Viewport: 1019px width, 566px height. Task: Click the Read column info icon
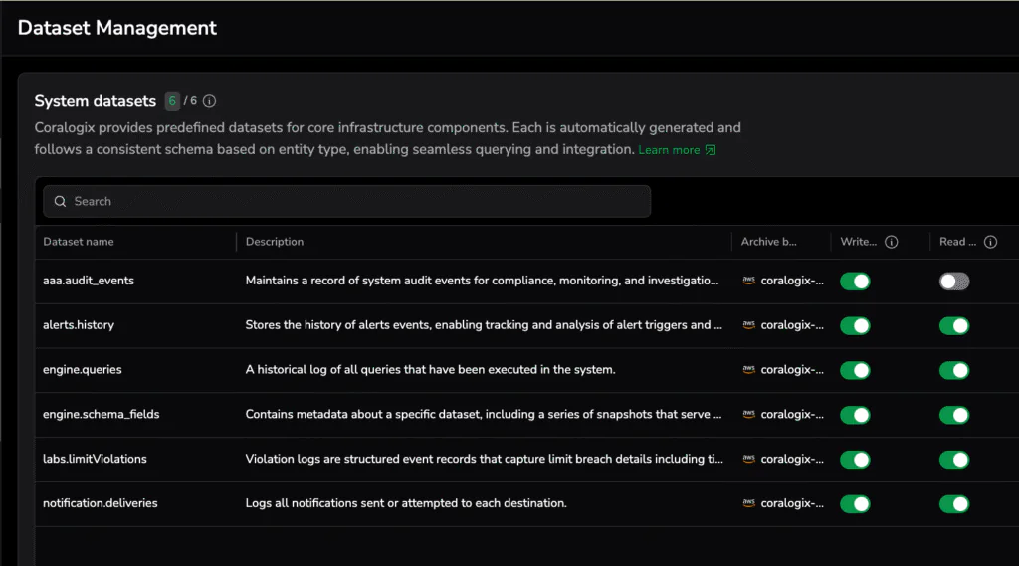pos(990,242)
